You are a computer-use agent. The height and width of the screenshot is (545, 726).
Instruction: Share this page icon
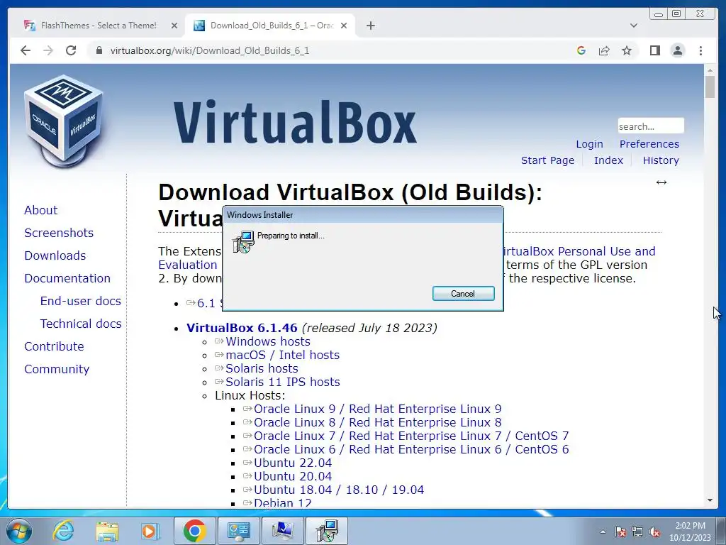[604, 50]
